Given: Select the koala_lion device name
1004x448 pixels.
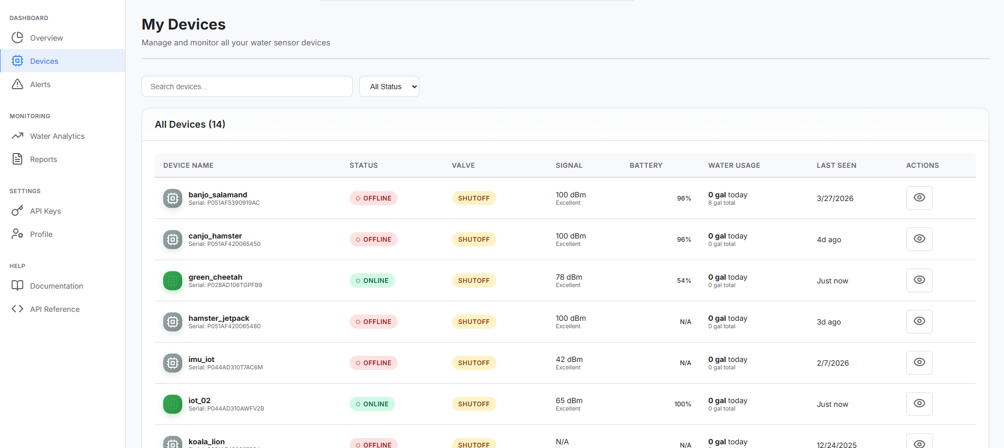Looking at the screenshot, I should tap(207, 442).
